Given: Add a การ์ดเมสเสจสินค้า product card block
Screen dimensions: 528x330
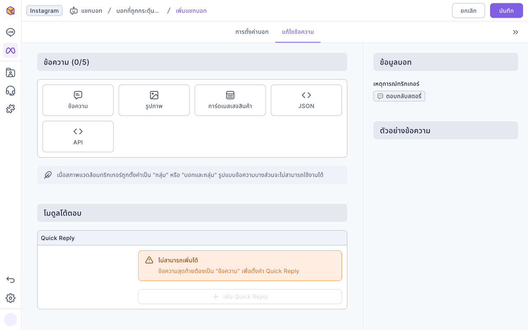Looking at the screenshot, I should click(230, 100).
